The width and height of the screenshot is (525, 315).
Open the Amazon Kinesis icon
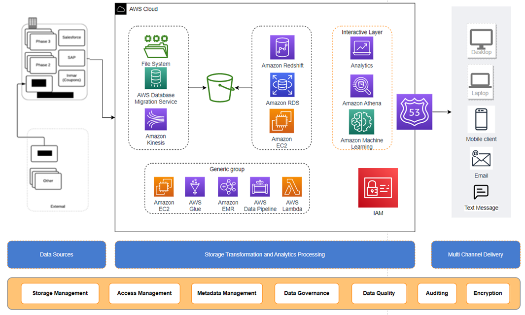pyautogui.click(x=155, y=121)
